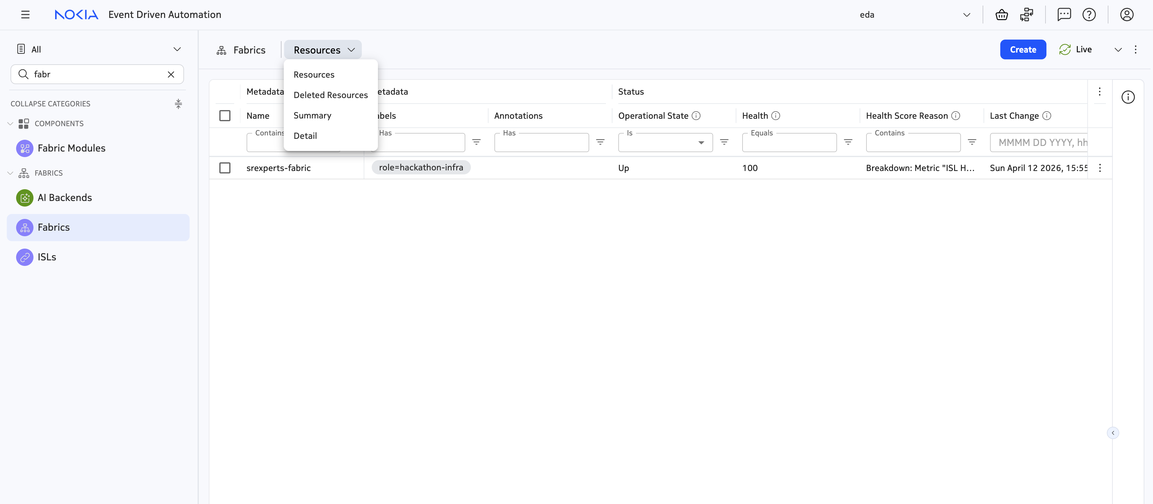Open Fabric Modules in sidebar
Screen dimensions: 1153x504
pos(98,148)
